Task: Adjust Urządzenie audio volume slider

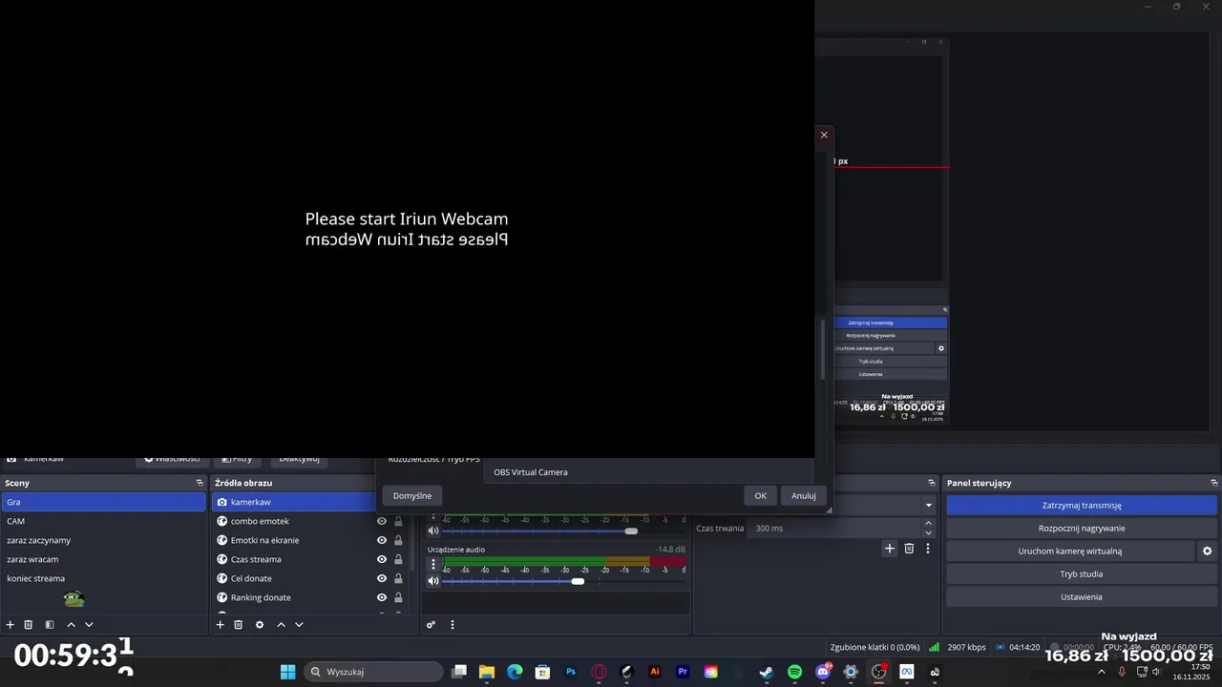Action: tap(578, 581)
